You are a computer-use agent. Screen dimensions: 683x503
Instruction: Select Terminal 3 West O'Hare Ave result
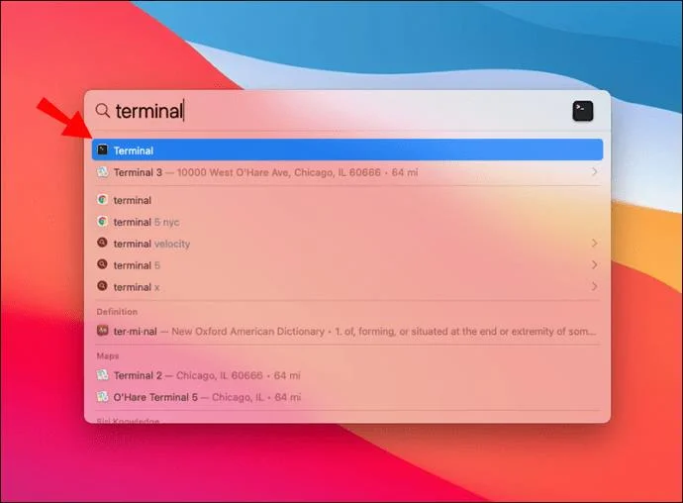[347, 172]
